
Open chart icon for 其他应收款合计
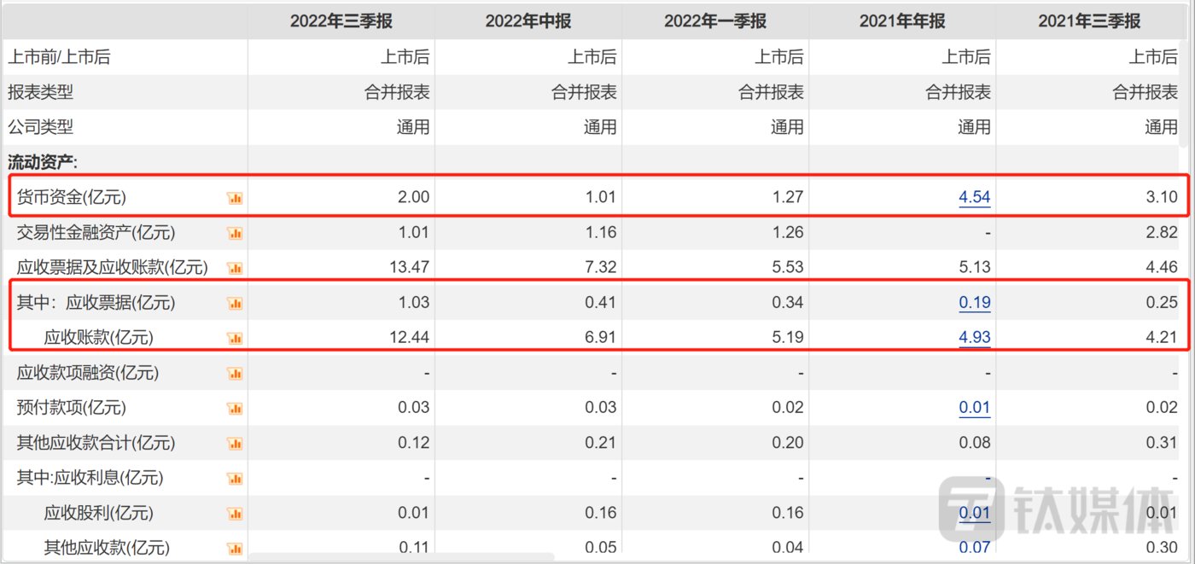pos(235,444)
